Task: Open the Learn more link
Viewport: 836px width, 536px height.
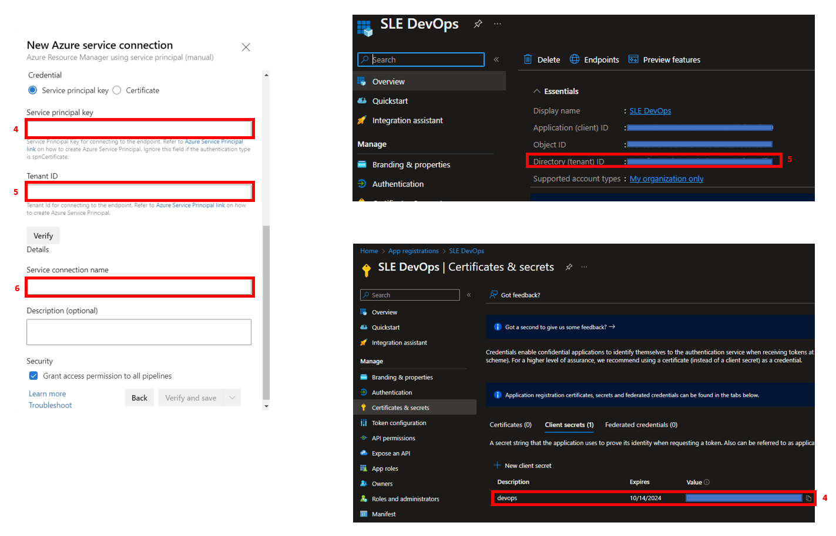Action: [x=47, y=394]
